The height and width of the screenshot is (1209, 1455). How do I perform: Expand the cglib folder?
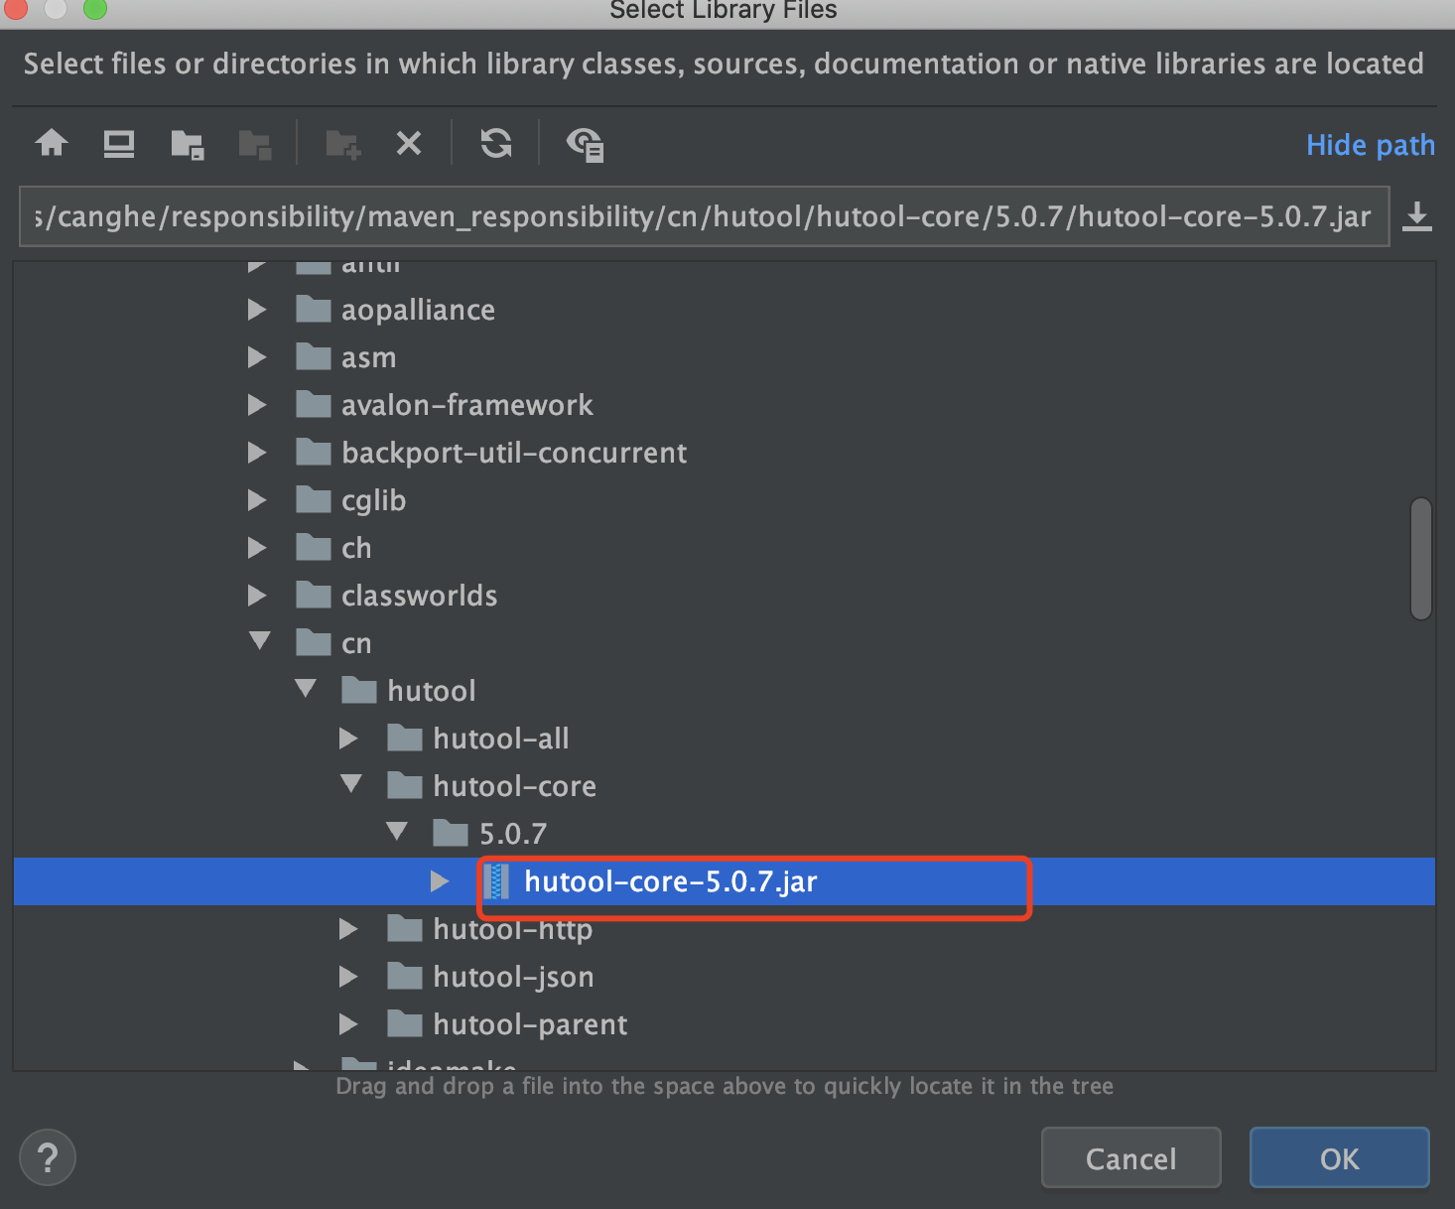pyautogui.click(x=257, y=500)
